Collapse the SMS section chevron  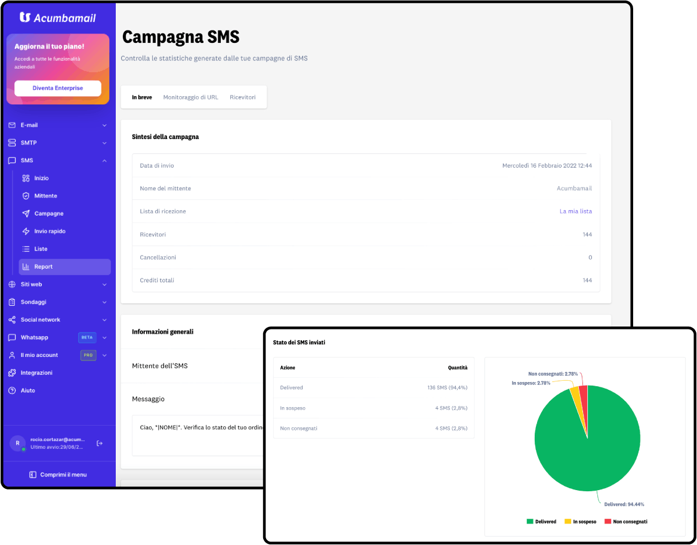coord(104,161)
